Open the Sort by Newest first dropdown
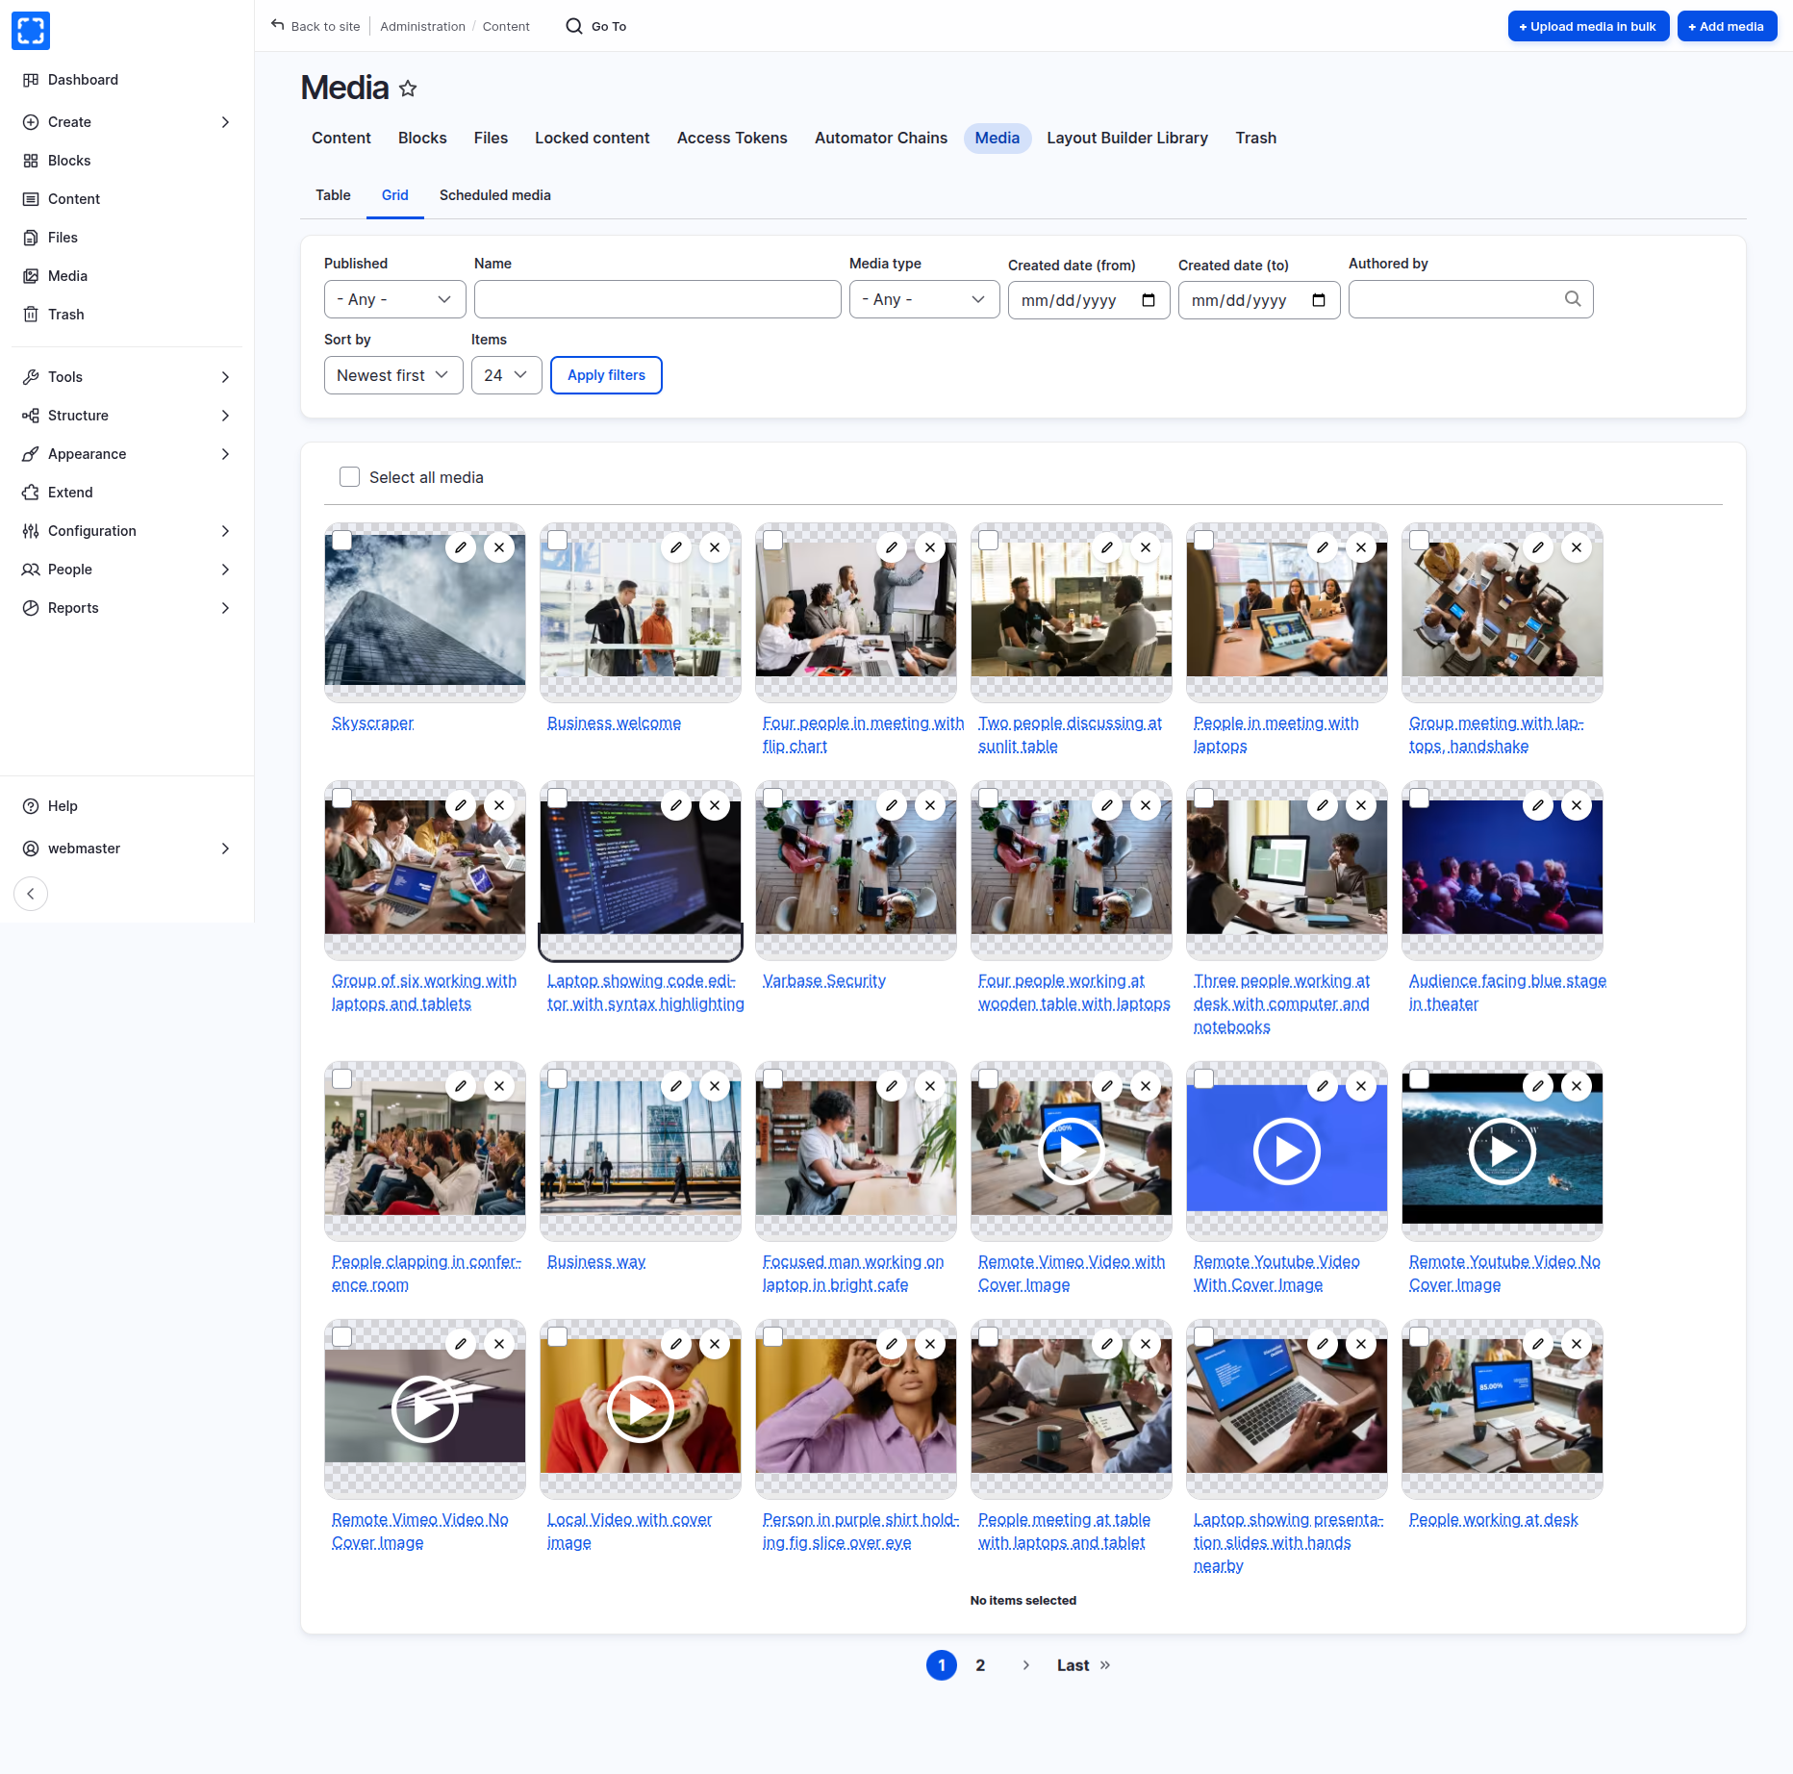This screenshot has height=1774, width=1793. [393, 375]
